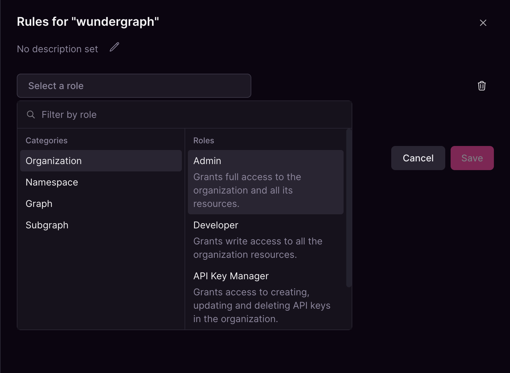Click the Cancel button
The width and height of the screenshot is (510, 373).
[x=418, y=158]
